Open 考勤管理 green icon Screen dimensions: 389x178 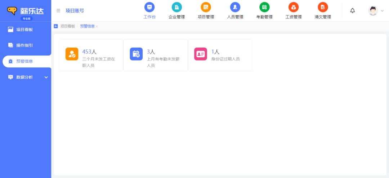(x=264, y=7)
